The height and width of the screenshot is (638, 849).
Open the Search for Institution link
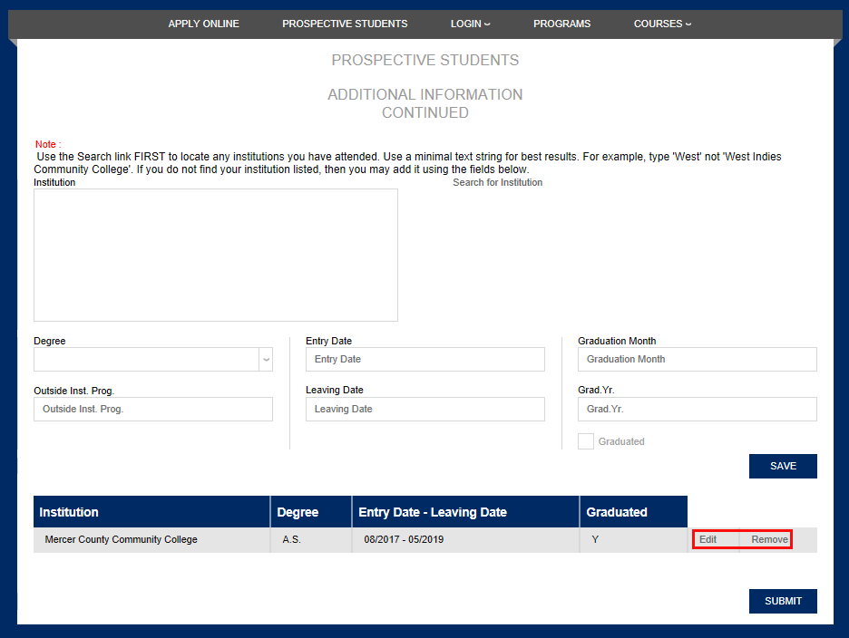pos(497,182)
